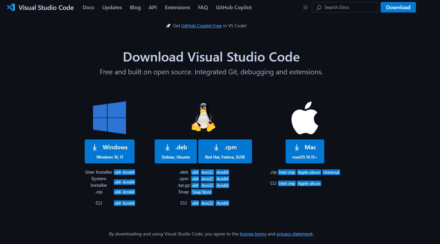
Task: Select Mac CLI Apple silicon
Action: pyautogui.click(x=309, y=183)
